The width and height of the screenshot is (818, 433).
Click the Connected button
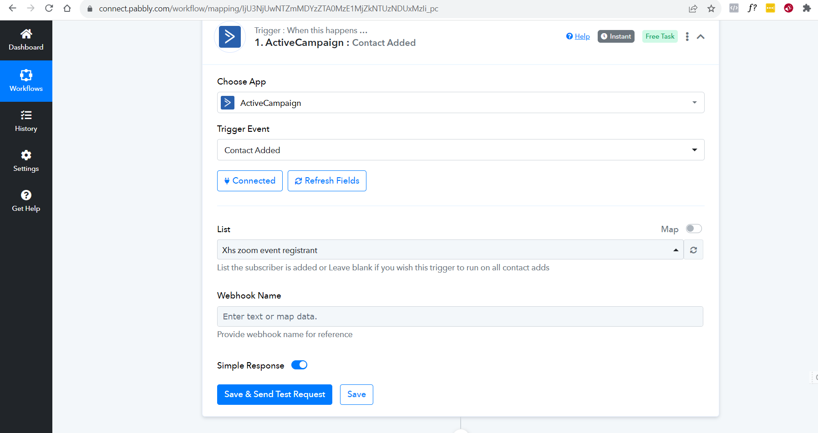250,181
